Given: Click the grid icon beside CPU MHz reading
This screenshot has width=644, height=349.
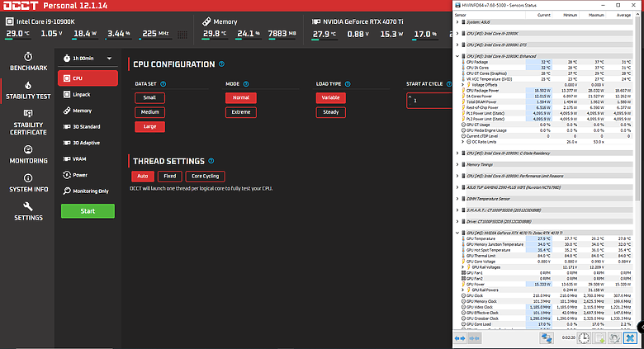Looking at the screenshot, I should (x=182, y=35).
